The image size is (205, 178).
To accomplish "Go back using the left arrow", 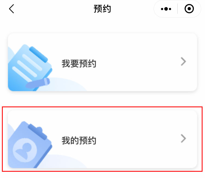I will pos(11,9).
